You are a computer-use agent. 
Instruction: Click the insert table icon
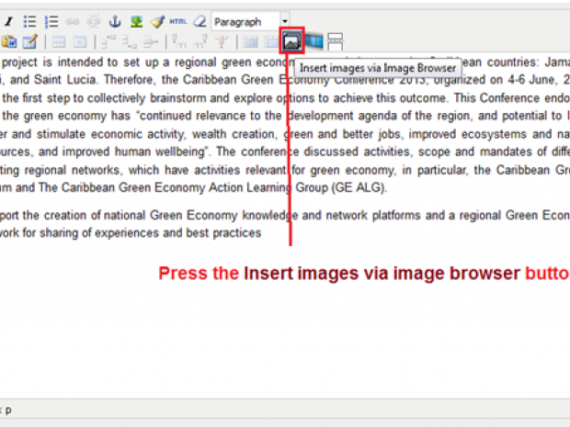pos(57,41)
